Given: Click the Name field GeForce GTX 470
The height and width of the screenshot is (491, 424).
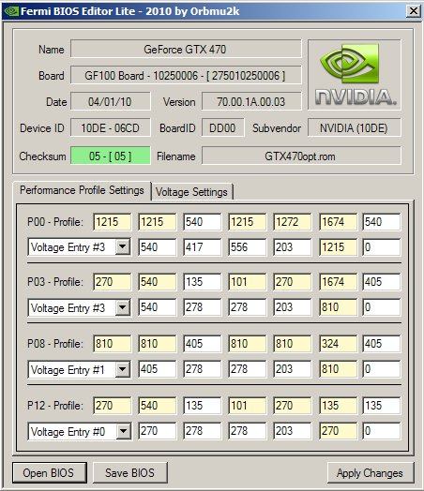Looking at the screenshot, I should [x=186, y=49].
